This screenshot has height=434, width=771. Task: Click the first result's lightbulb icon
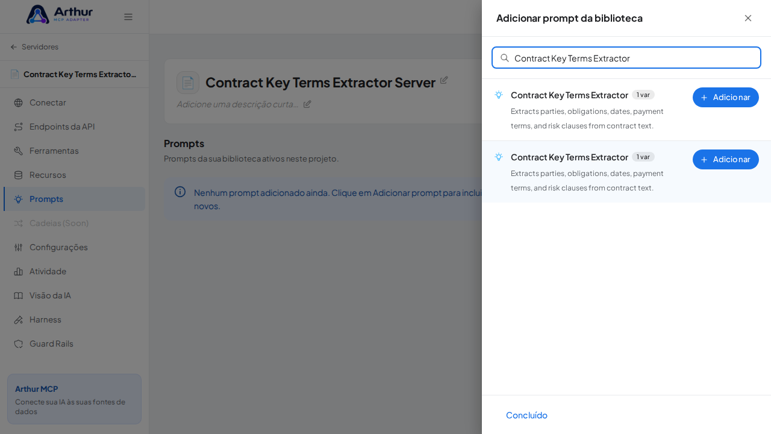[499, 95]
